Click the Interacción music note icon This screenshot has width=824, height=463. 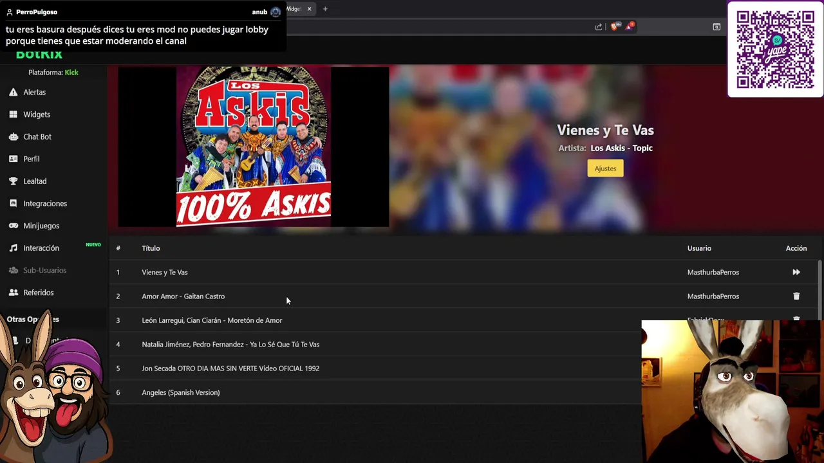[13, 248]
